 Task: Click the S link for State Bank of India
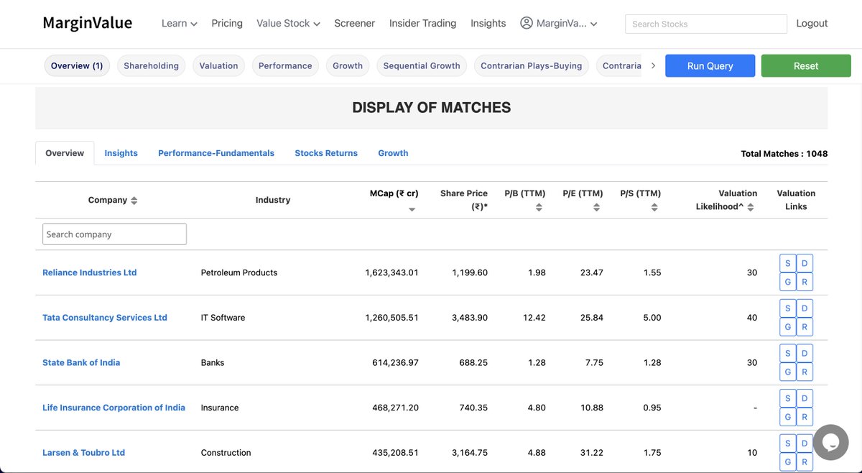[x=788, y=353]
